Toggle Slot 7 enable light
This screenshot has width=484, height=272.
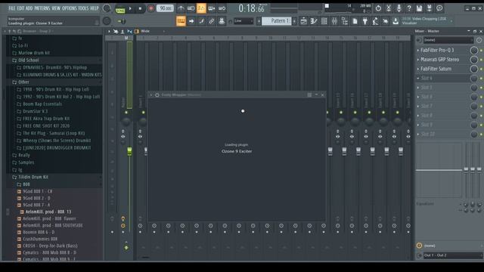click(481, 106)
